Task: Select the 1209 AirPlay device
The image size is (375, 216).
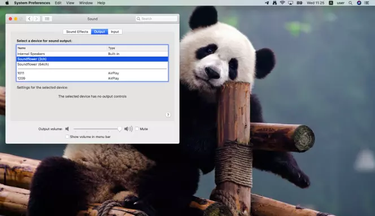Action: click(x=92, y=78)
